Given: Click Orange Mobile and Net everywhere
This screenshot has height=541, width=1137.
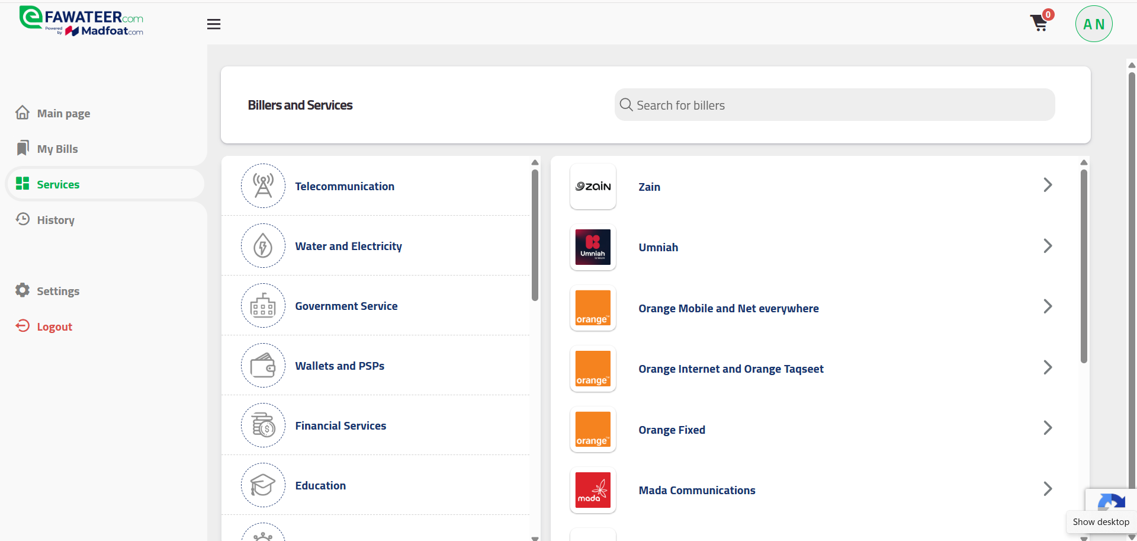Looking at the screenshot, I should point(728,309).
